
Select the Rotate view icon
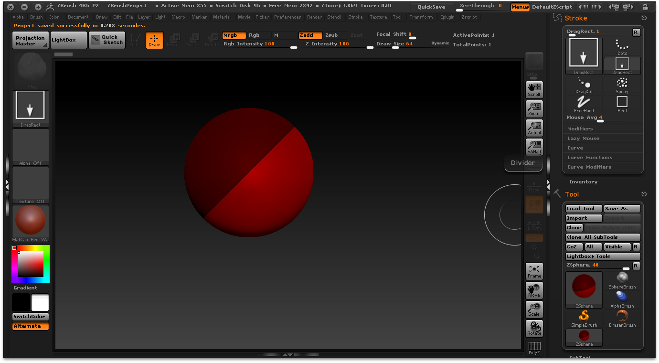click(x=534, y=329)
